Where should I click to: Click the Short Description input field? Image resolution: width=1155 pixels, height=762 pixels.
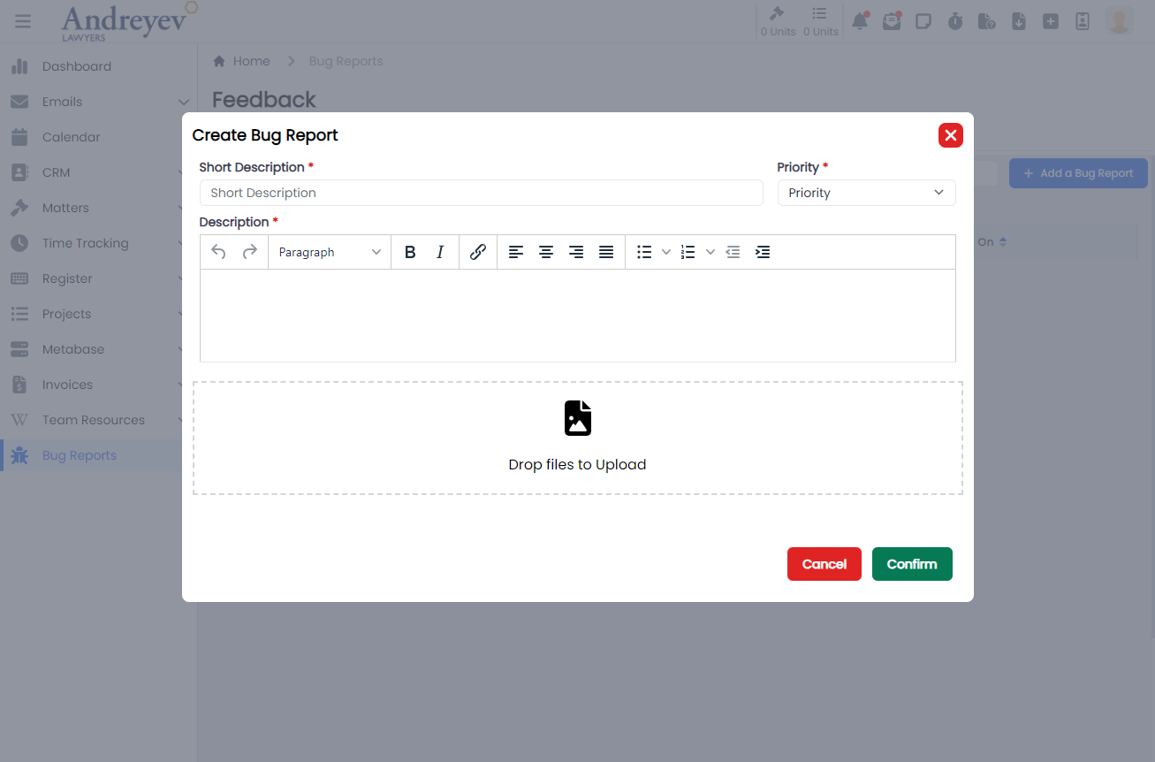click(x=481, y=193)
